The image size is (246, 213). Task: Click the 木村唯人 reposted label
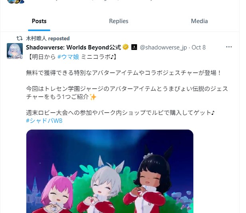[x=48, y=38]
